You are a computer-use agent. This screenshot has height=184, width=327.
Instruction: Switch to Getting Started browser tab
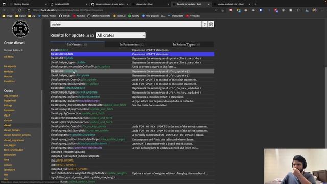(28, 4)
